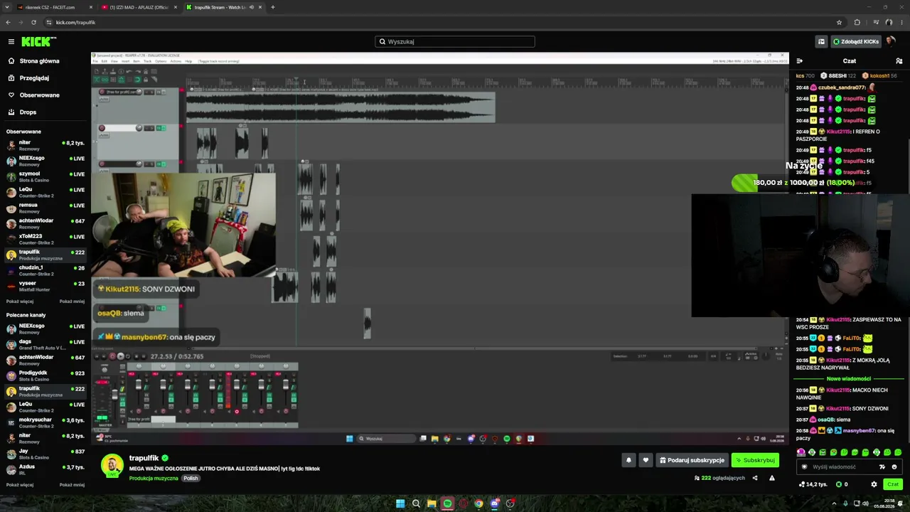Screen dimensions: 910x512
Task: Click the green Subskrybuj button
Action: click(x=755, y=460)
